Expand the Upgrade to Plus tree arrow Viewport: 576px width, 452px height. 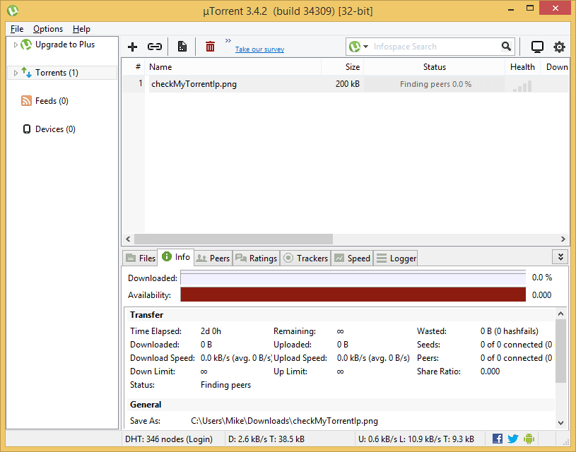coord(16,44)
